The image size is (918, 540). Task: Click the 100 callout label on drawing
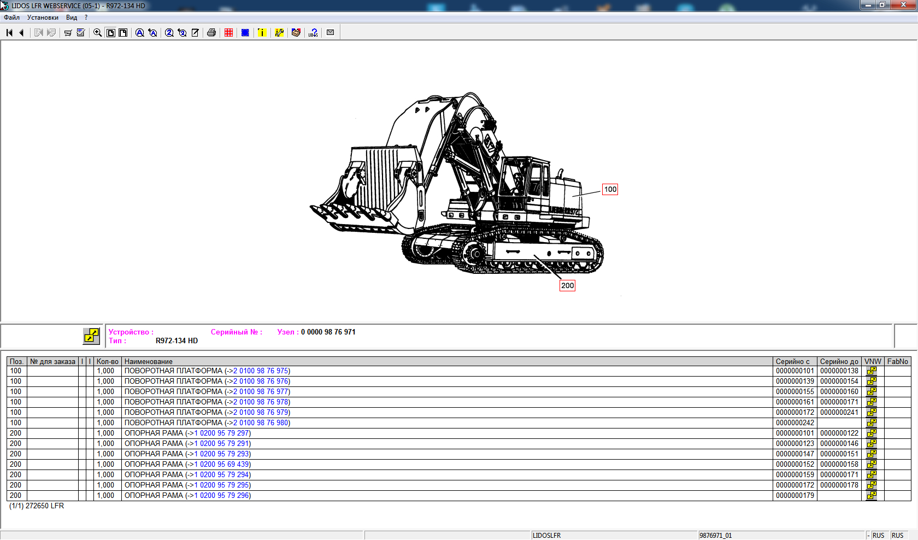(x=610, y=190)
